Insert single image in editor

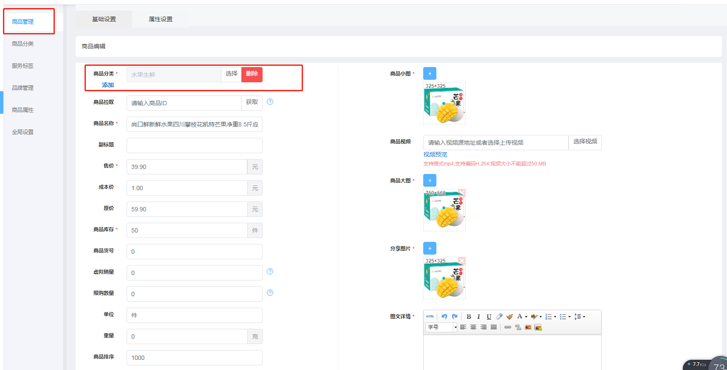(x=528, y=327)
